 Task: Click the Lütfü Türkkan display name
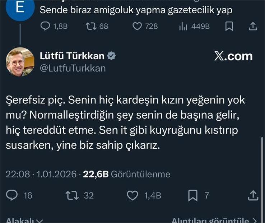pyautogui.click(x=71, y=56)
